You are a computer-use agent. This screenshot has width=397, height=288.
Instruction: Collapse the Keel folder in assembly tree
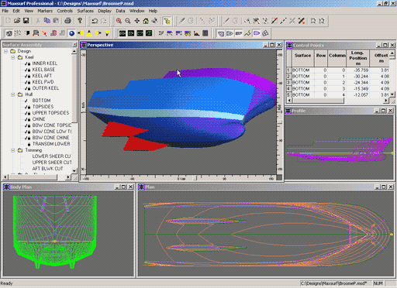[x=12, y=57]
